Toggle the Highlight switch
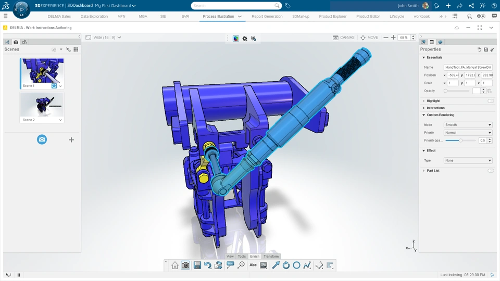The image size is (500, 281). [491, 101]
